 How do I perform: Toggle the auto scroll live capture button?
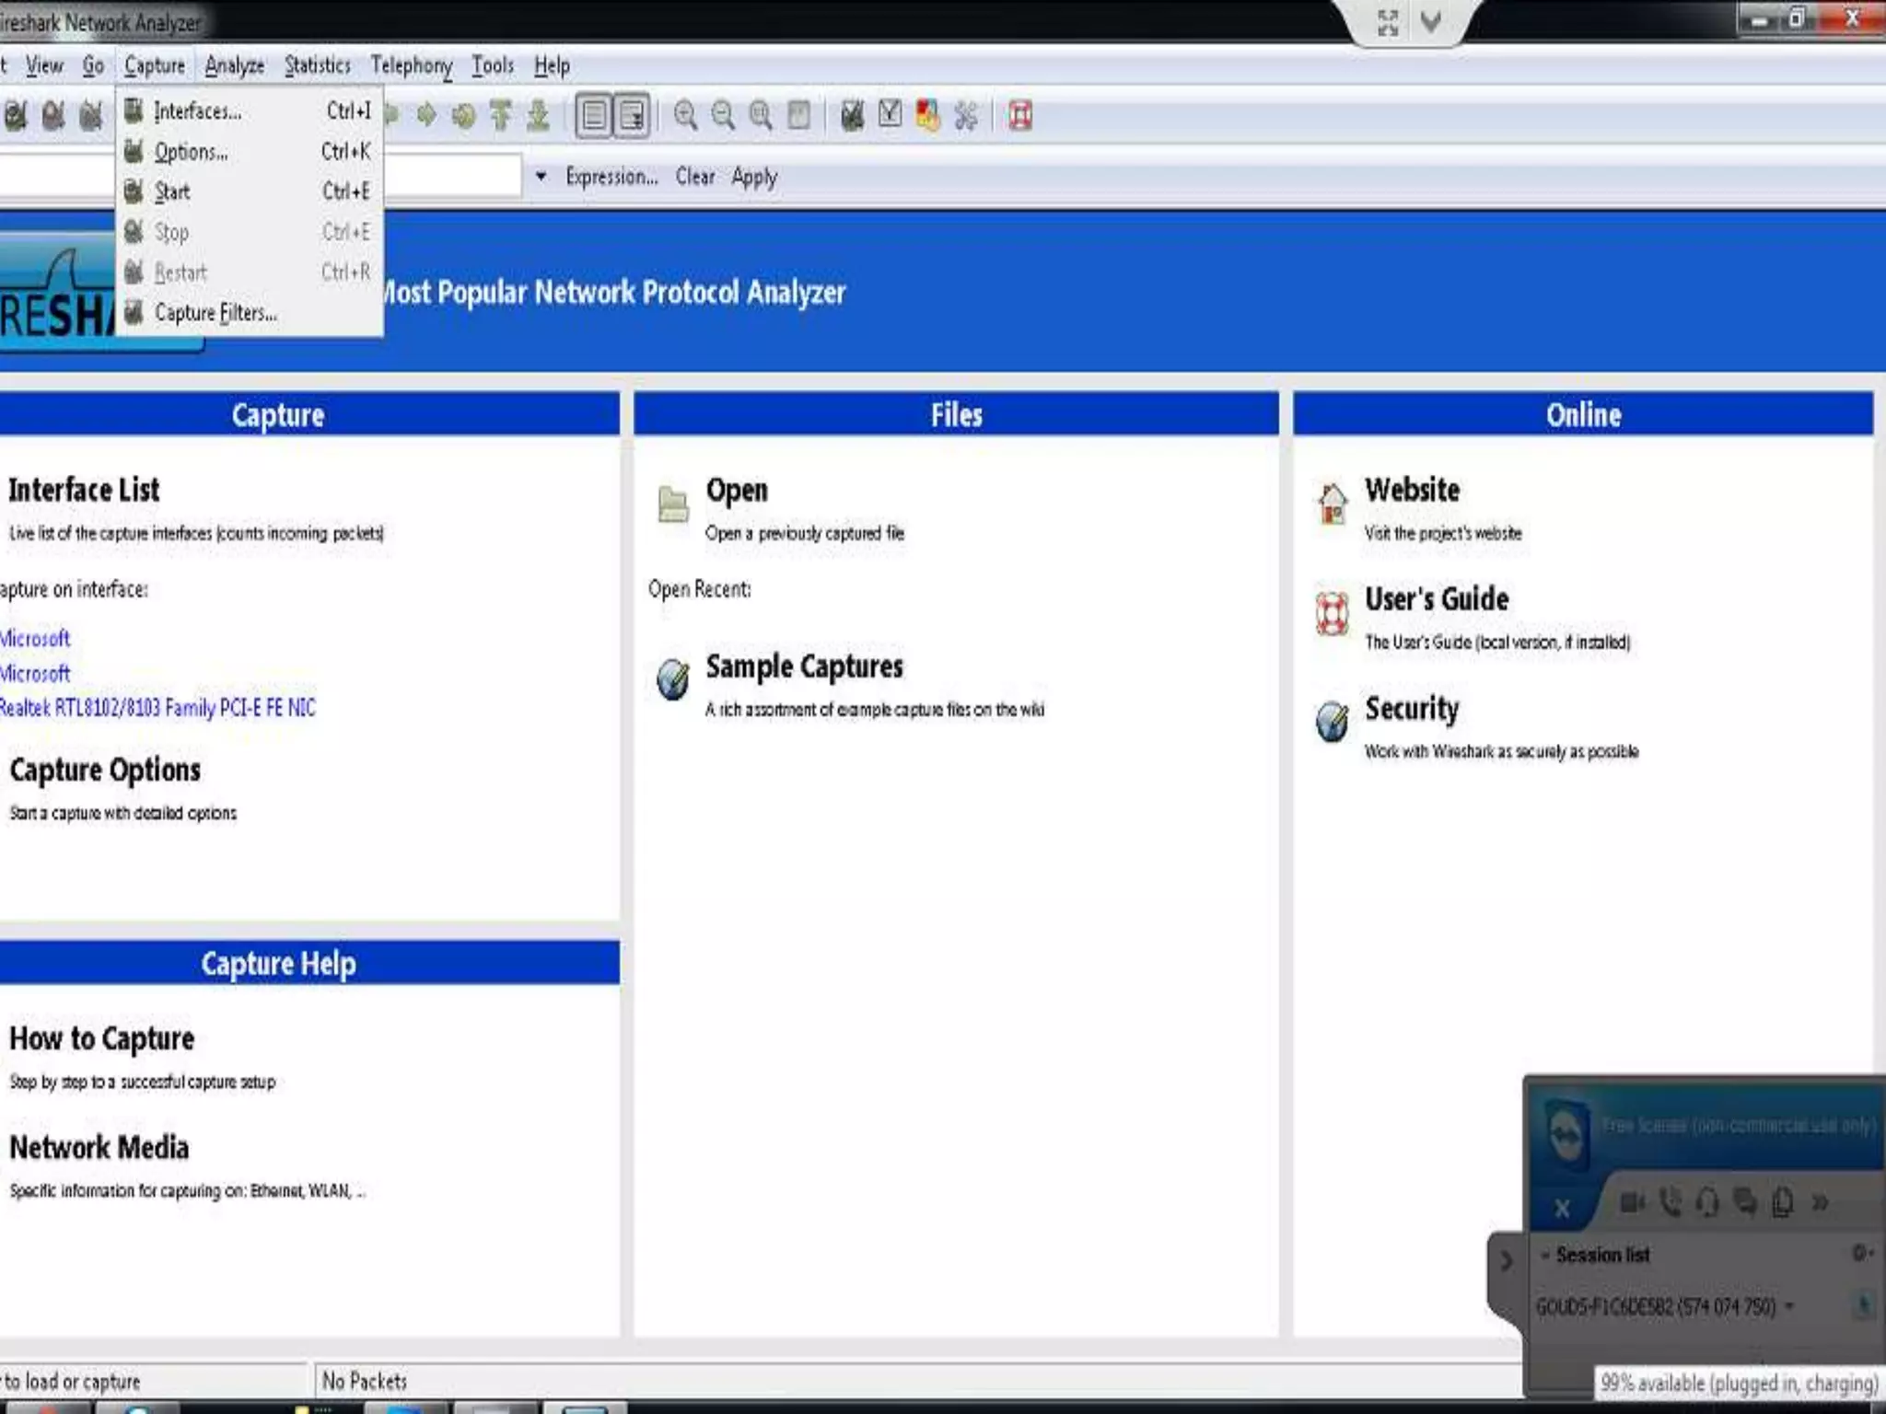click(x=632, y=115)
